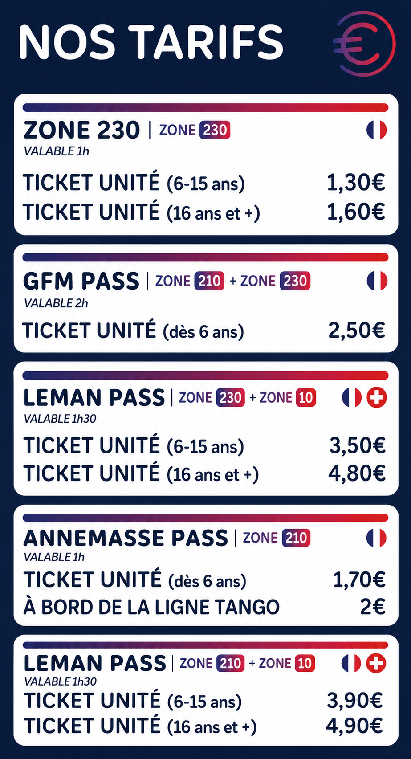The width and height of the screenshot is (411, 759).
Task: Select the Zone 230 badge beside Zone 230 title
Action: (215, 130)
